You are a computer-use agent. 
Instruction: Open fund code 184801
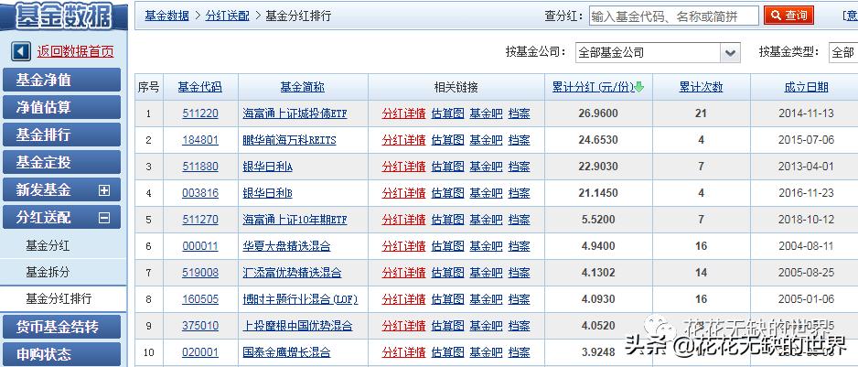click(199, 140)
